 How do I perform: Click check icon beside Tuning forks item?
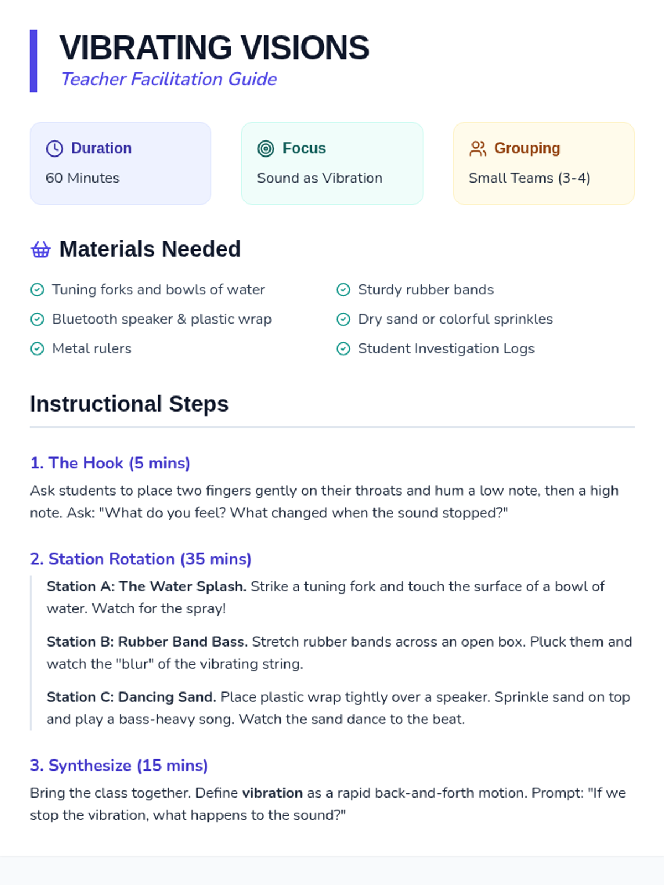37,290
